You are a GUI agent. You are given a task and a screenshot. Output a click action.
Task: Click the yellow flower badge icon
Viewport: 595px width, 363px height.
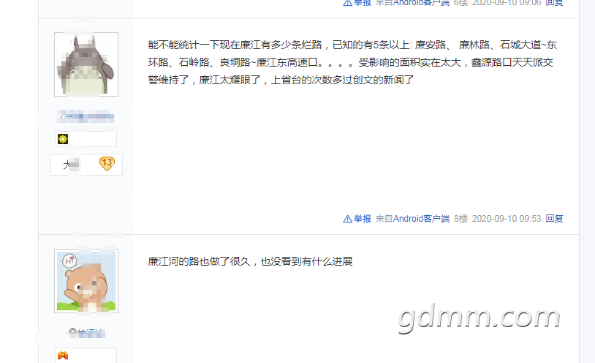coord(63,139)
